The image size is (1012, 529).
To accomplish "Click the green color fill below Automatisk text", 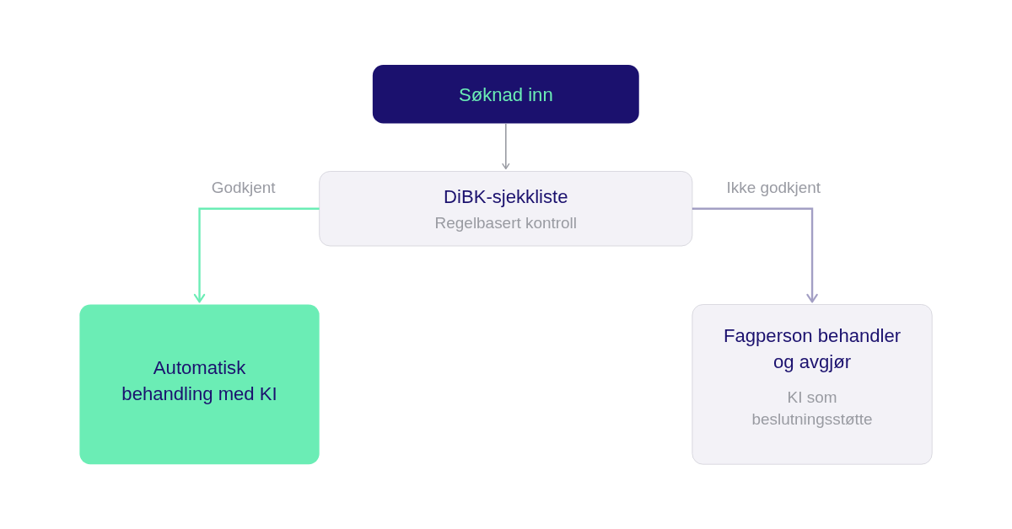I will (x=199, y=435).
